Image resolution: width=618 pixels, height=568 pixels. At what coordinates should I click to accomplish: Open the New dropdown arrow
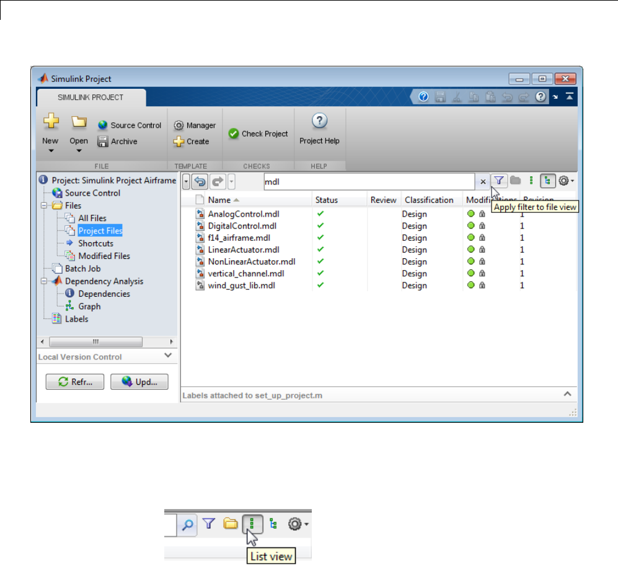point(51,151)
